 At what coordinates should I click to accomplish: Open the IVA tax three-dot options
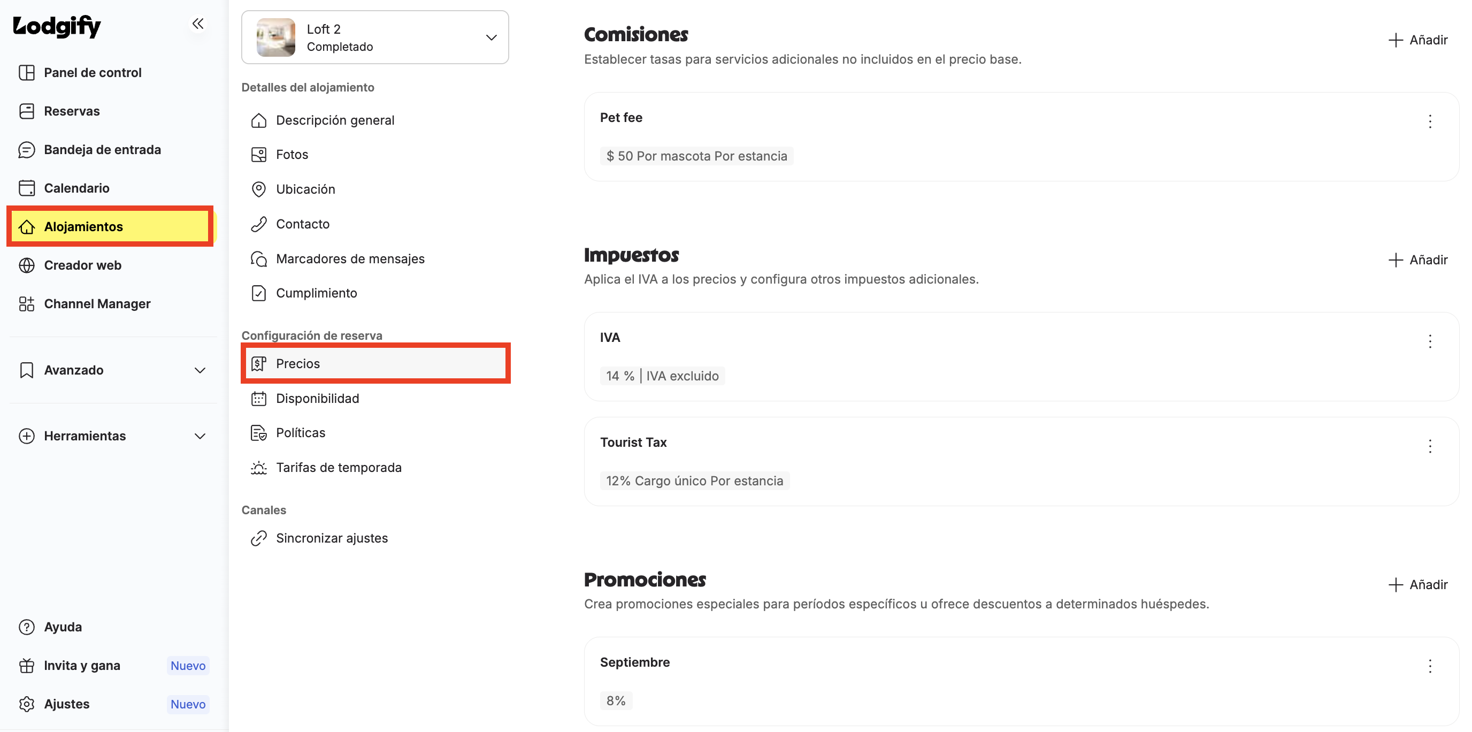pos(1430,341)
